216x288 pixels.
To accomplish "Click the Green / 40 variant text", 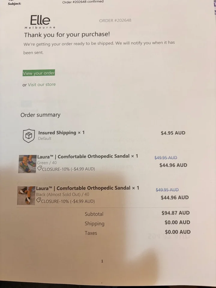I will [x=47, y=163].
